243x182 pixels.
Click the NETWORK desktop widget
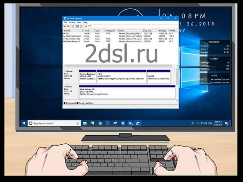215,47
